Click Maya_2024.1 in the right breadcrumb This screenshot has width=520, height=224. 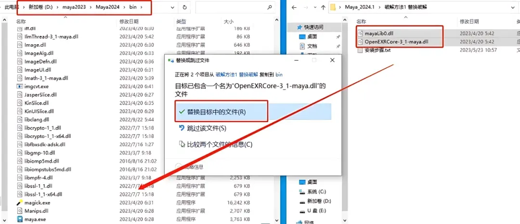click(x=360, y=7)
